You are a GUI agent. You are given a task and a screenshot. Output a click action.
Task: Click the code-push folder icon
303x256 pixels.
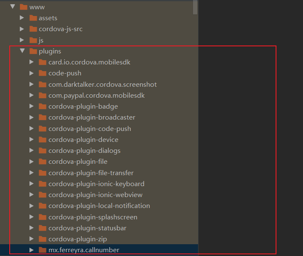43,73
